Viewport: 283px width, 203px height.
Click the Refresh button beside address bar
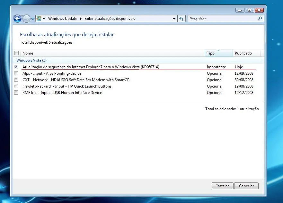pos(182,19)
